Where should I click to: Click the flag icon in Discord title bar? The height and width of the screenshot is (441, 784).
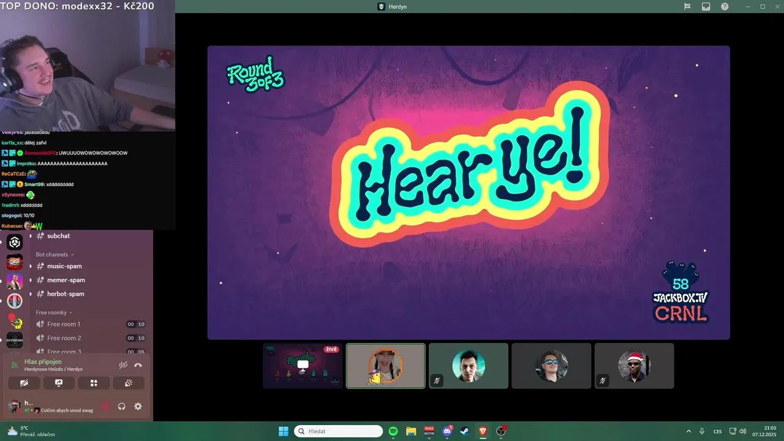pyautogui.click(x=687, y=6)
